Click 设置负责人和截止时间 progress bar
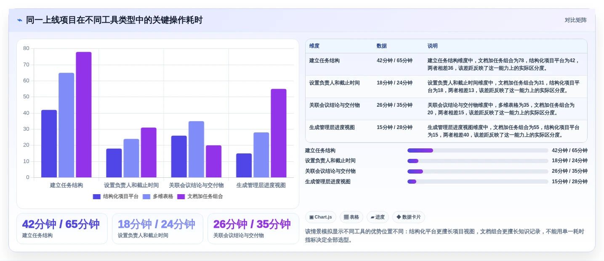The image size is (604, 261). pos(478,161)
